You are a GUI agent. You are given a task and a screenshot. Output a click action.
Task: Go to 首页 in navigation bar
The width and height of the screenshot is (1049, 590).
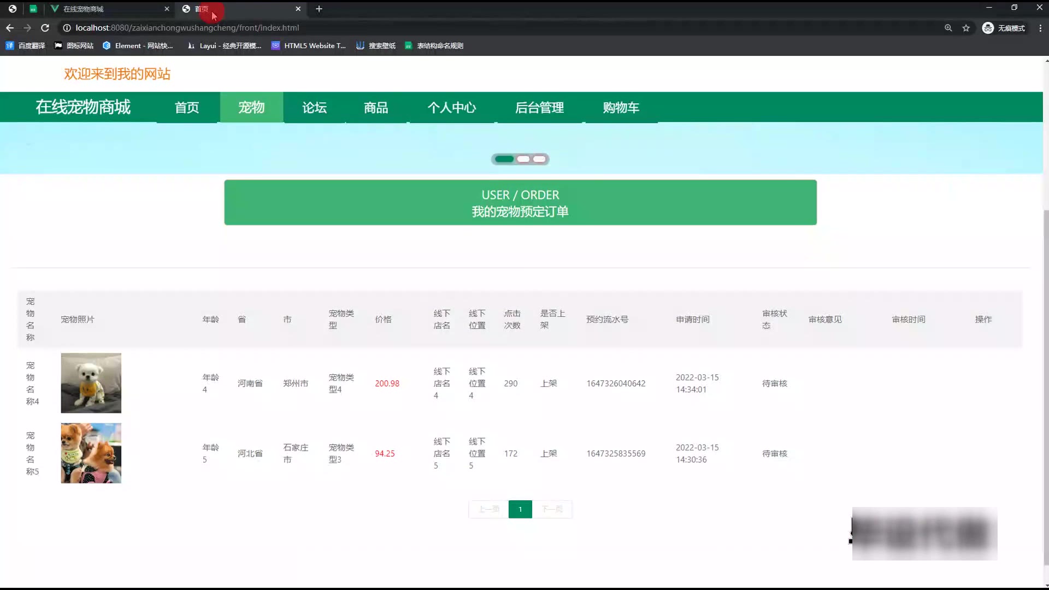pos(187,108)
